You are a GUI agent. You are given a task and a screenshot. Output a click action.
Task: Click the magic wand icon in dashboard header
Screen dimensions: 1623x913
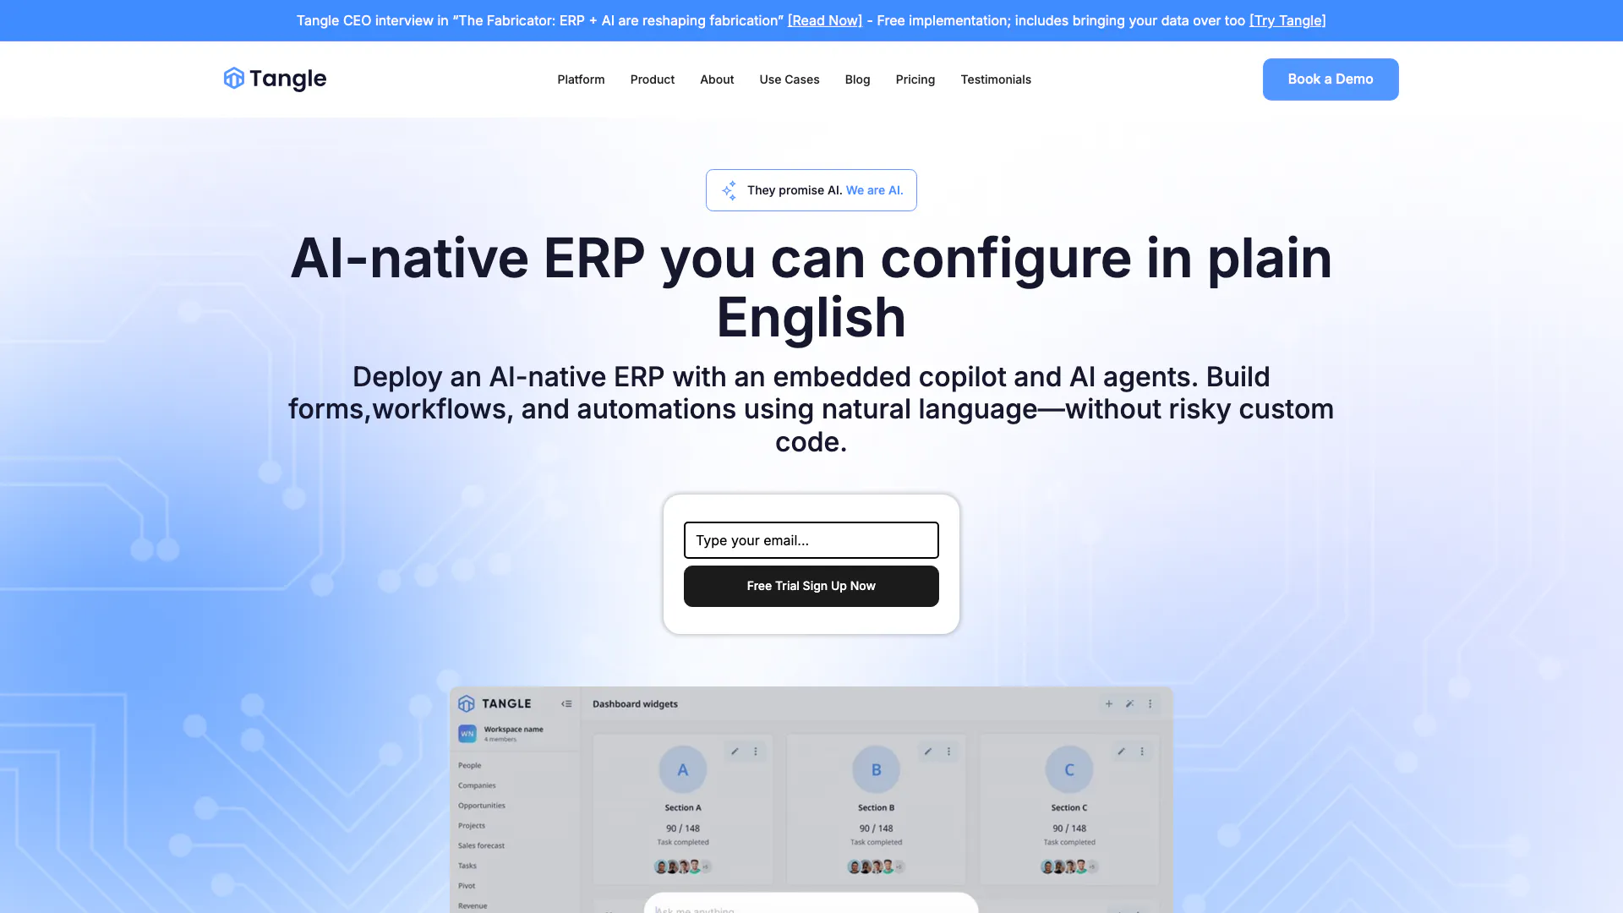click(1129, 703)
